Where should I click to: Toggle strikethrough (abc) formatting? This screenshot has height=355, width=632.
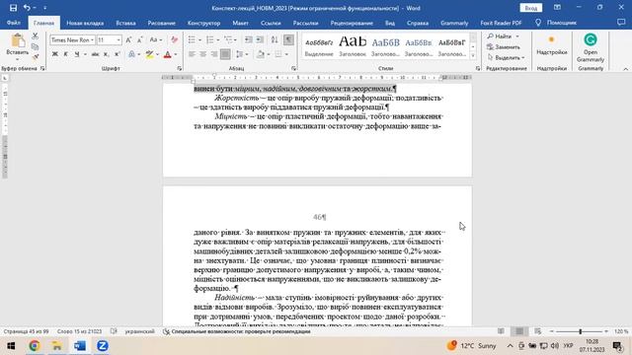(x=95, y=54)
